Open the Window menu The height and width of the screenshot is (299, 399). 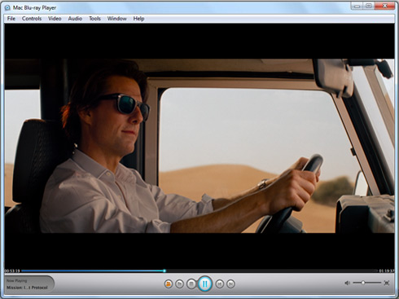(x=116, y=19)
